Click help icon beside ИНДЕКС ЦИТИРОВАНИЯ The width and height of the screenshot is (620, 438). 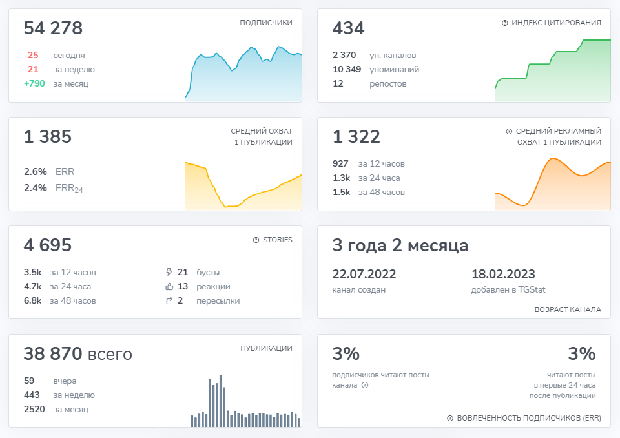504,23
